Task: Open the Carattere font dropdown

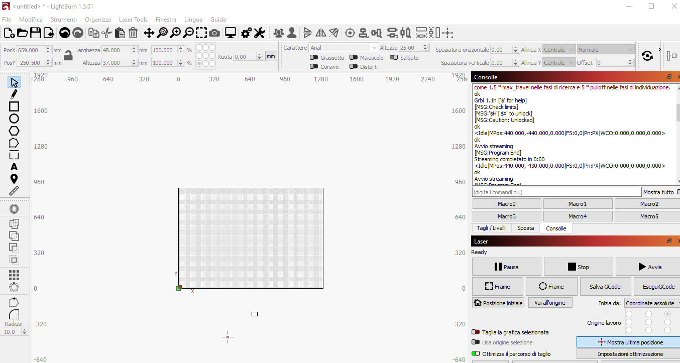Action: tap(344, 48)
